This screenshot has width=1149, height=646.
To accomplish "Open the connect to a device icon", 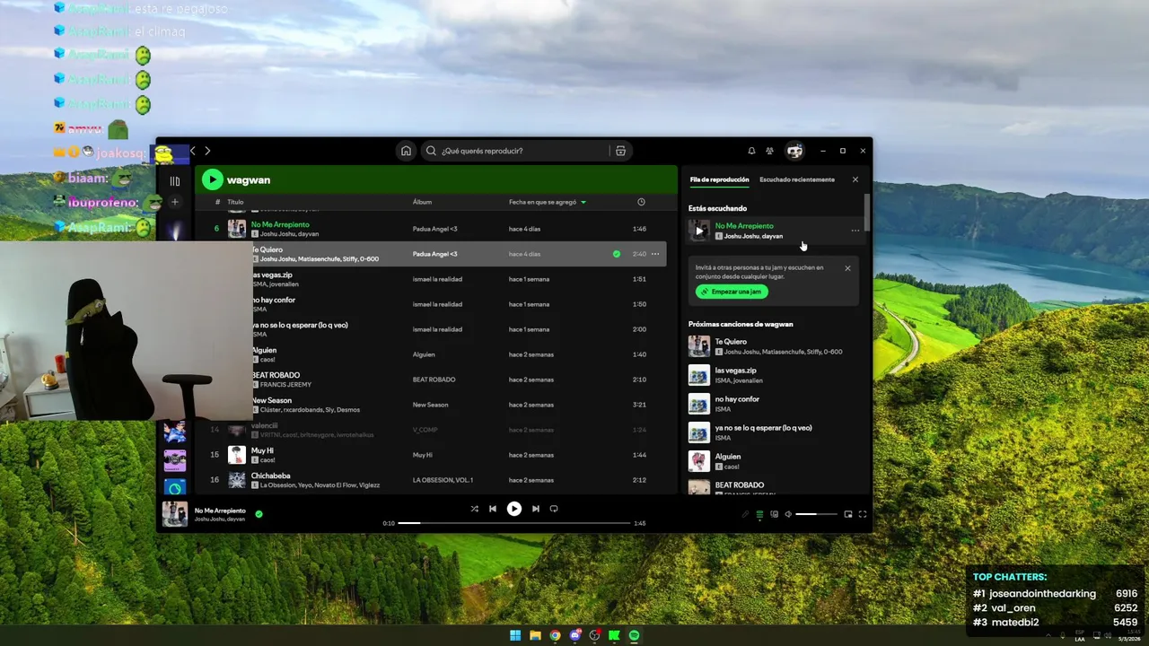I will 774,514.
